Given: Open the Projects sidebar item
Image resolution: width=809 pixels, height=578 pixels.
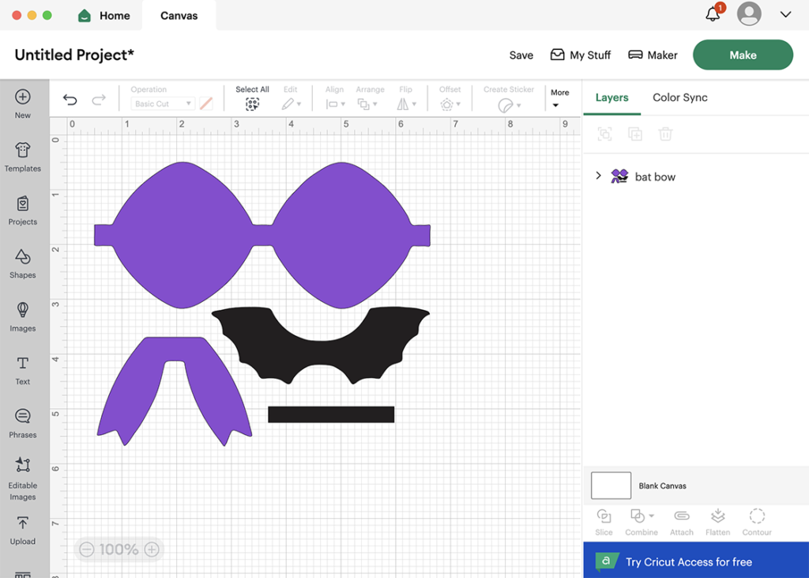Looking at the screenshot, I should coord(23,210).
